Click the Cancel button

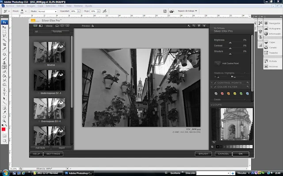coord(223,154)
